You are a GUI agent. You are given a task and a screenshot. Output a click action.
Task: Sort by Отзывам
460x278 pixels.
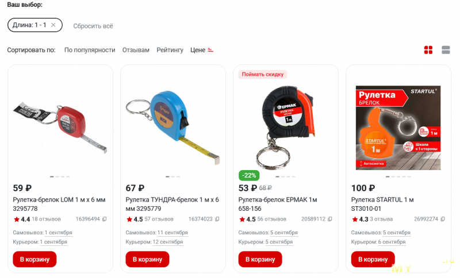(136, 50)
